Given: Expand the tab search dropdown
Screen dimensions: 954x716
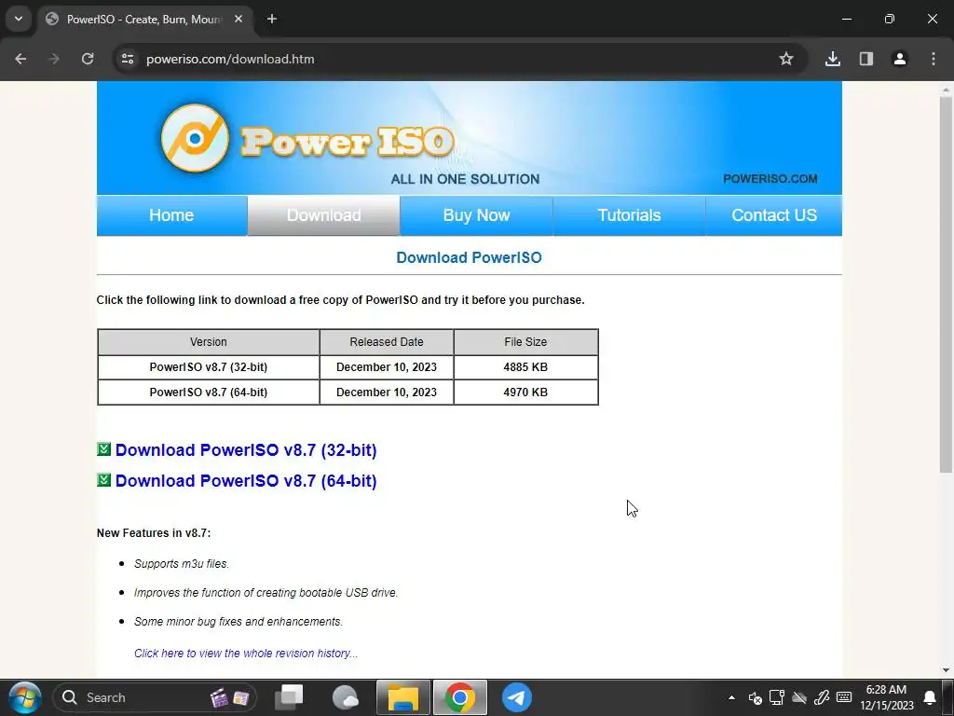Looking at the screenshot, I should coord(19,19).
